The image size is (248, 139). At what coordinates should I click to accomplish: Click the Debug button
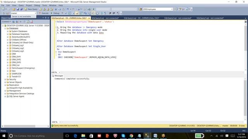pos(55,13)
